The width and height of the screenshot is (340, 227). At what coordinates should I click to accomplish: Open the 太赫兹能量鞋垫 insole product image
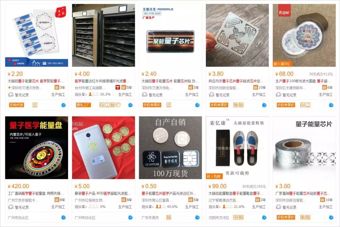pos(237,148)
